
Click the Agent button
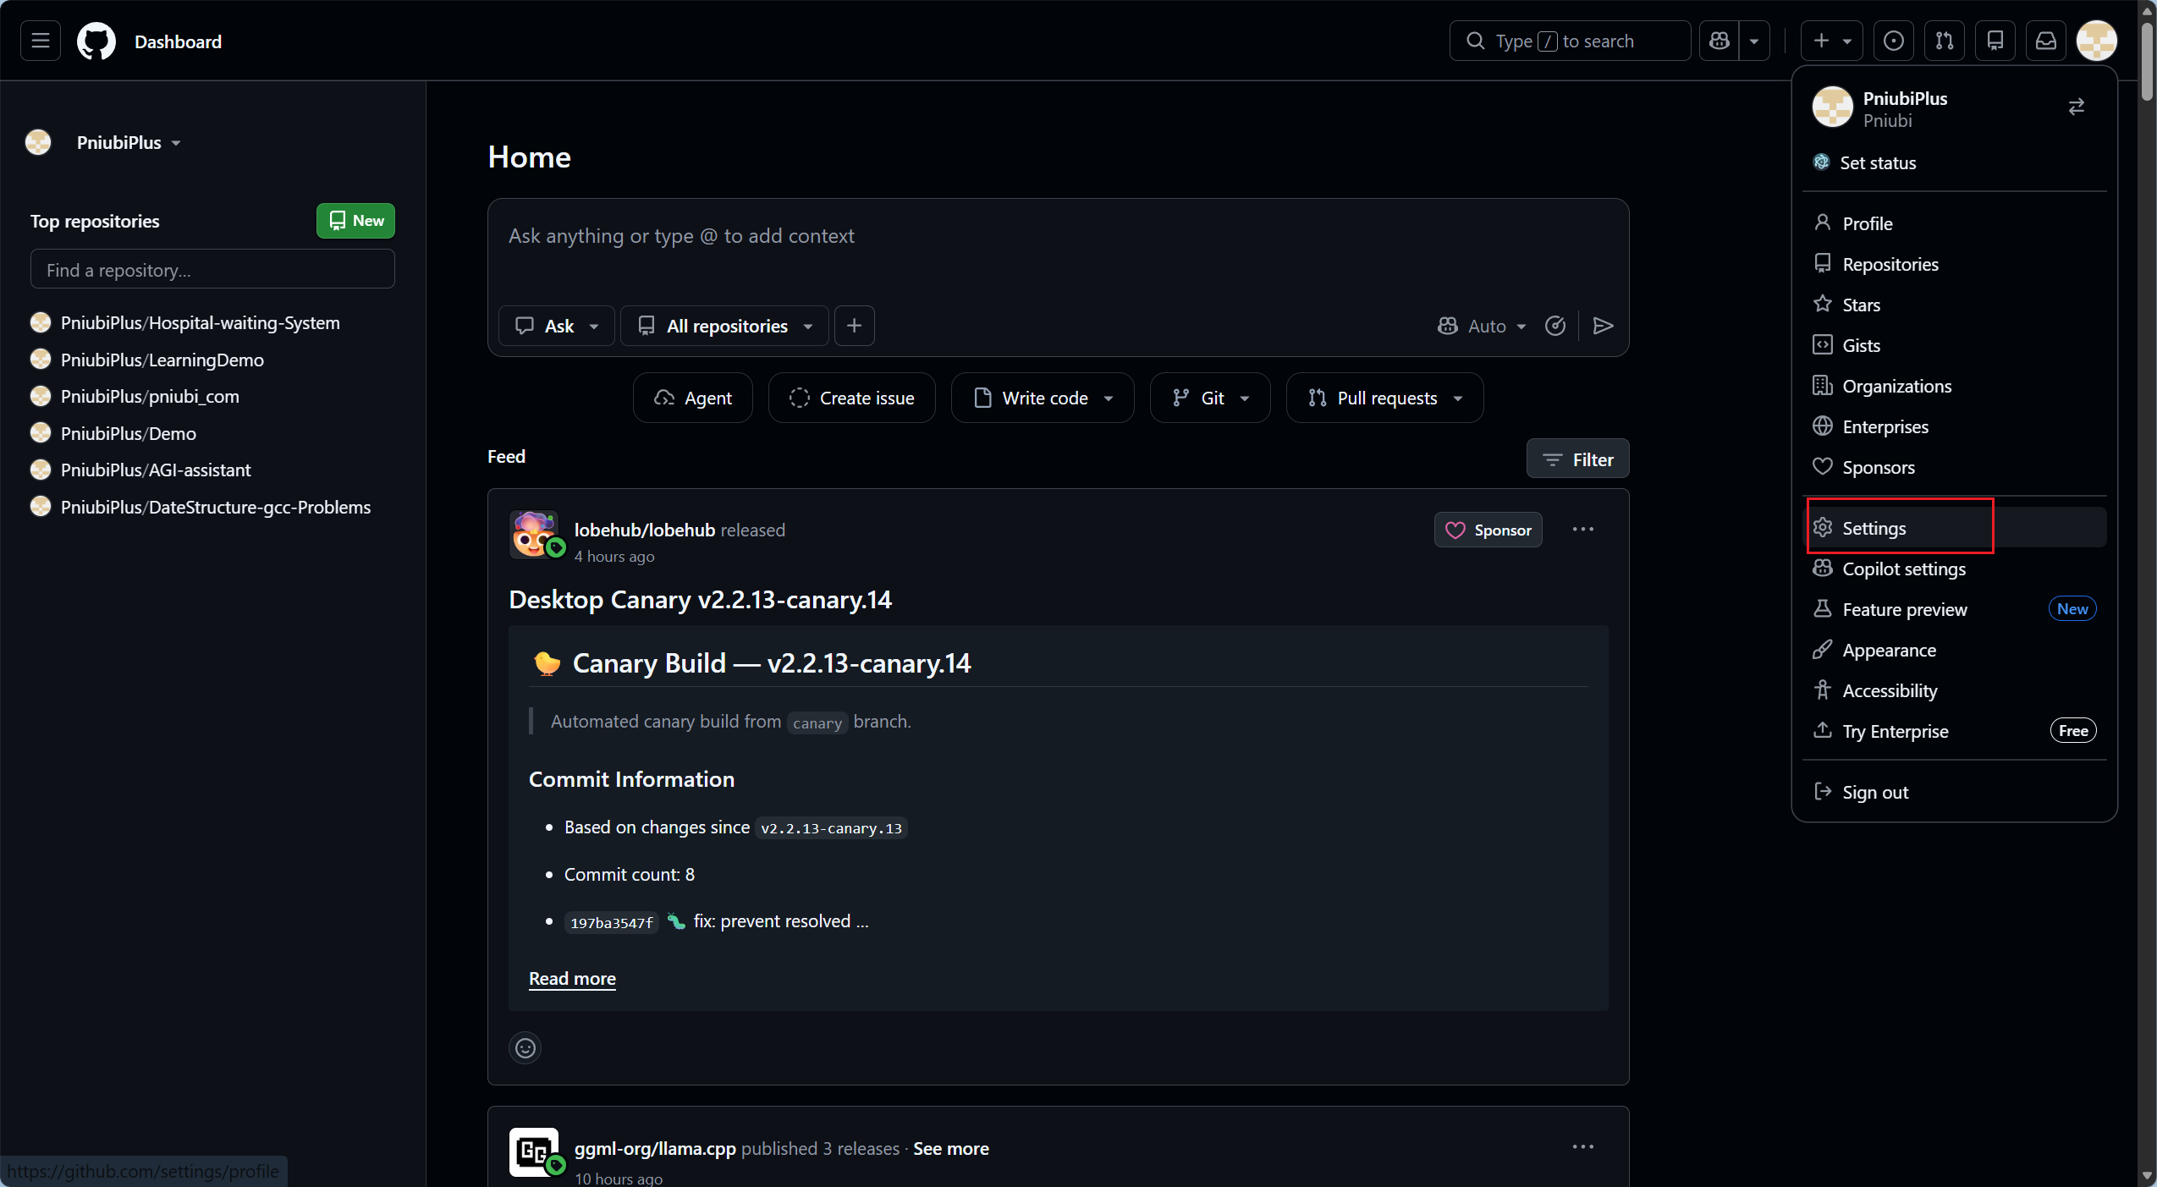pos(693,398)
